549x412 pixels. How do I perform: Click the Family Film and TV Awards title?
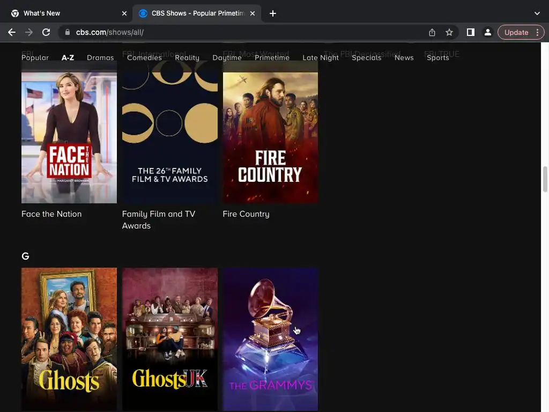(159, 219)
